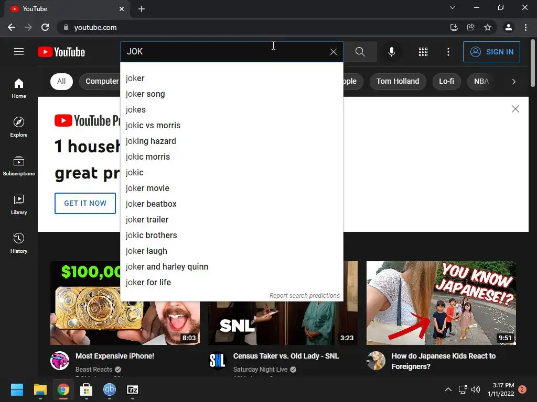Open the taskbar volume control
This screenshot has width=537, height=402.
click(475, 389)
